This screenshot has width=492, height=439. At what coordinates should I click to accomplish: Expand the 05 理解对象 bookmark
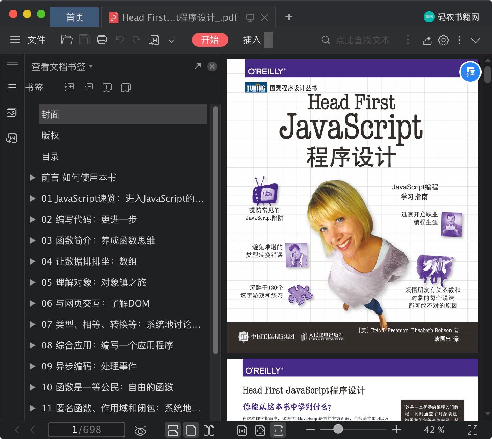coord(33,282)
